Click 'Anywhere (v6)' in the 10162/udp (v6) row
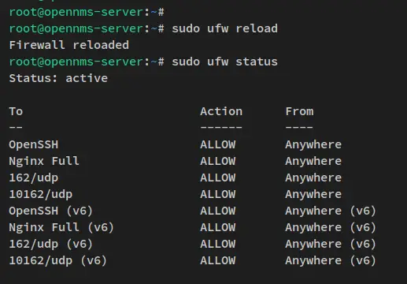The image size is (407, 284). (331, 260)
